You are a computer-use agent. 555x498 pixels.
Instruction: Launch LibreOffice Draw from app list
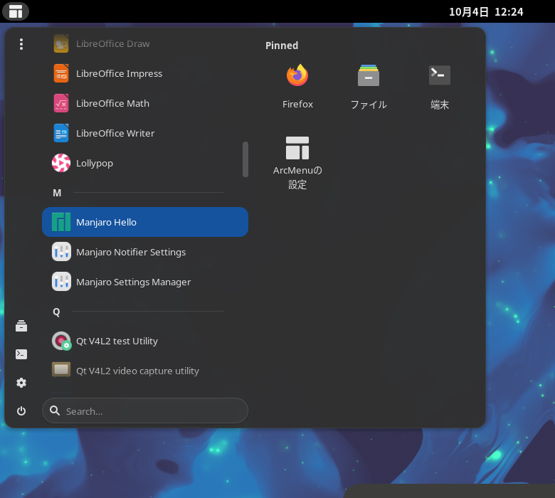(x=145, y=43)
